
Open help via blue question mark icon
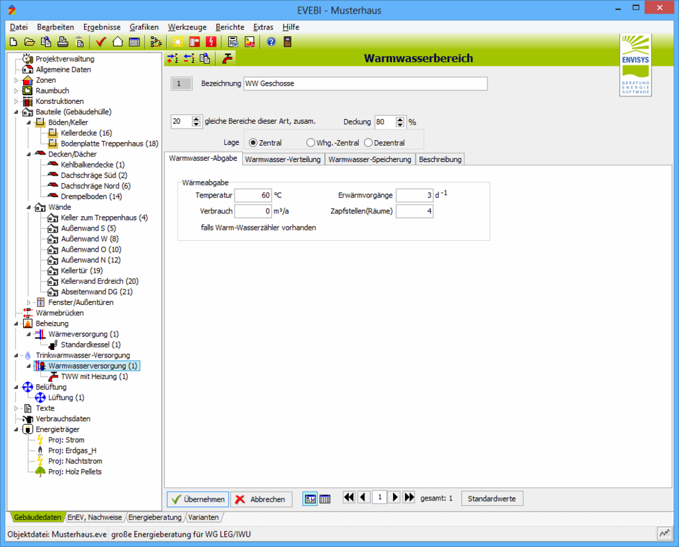pyautogui.click(x=271, y=42)
